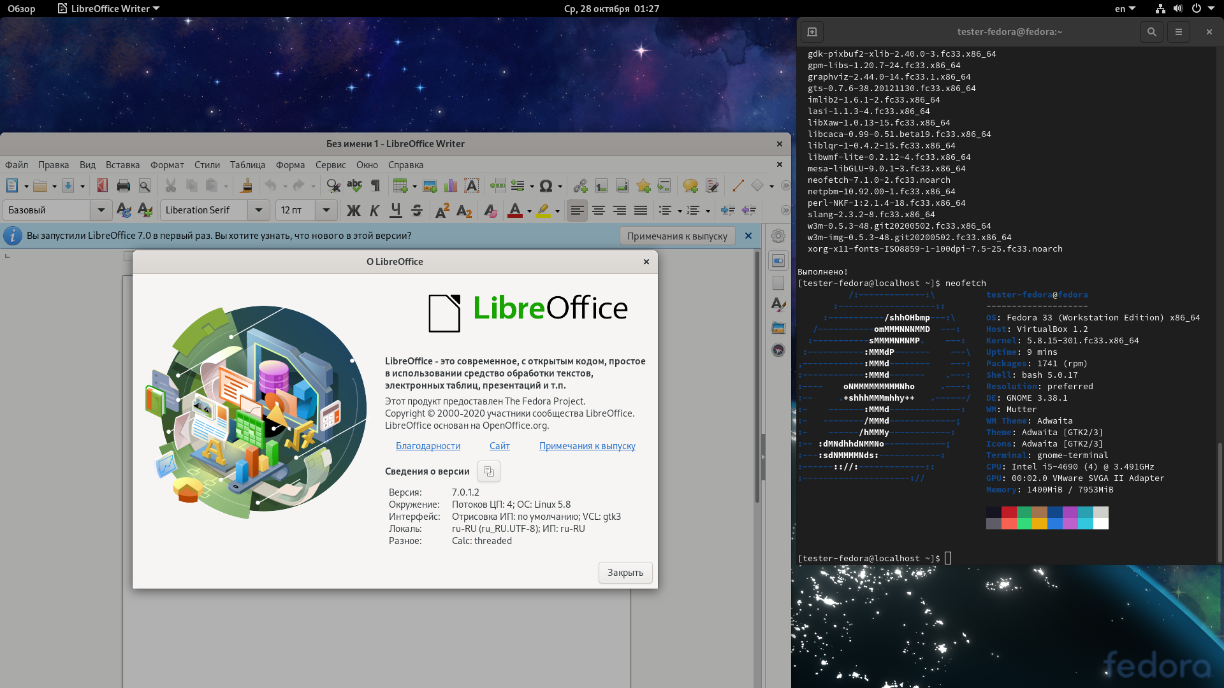Click the Writer document vertical scrollbar
The width and height of the screenshot is (1224, 688).
757,376
